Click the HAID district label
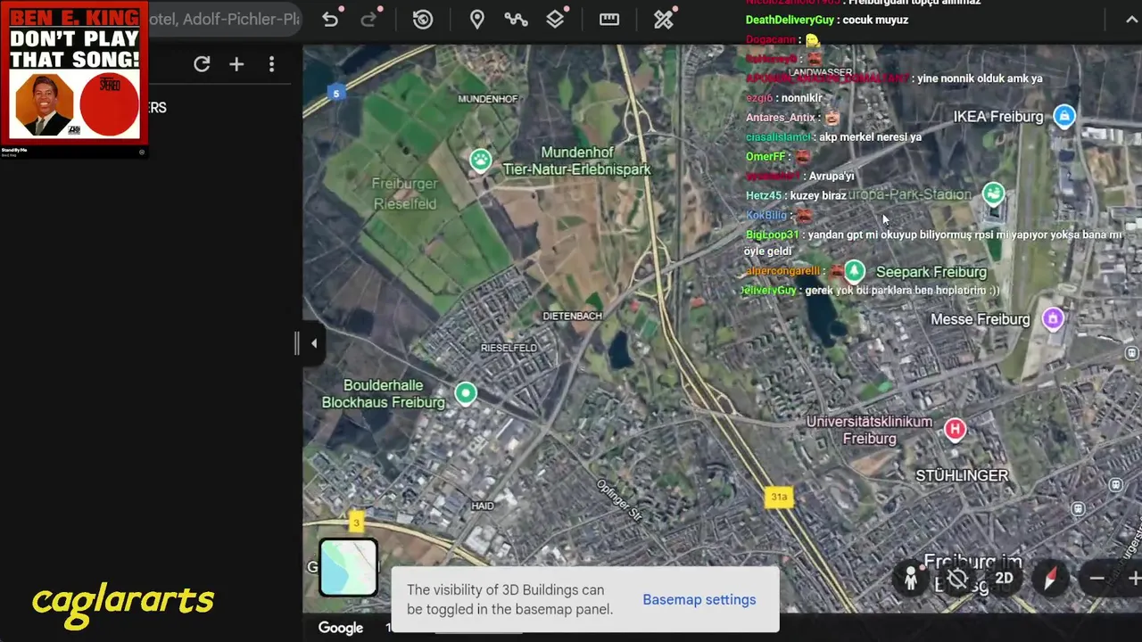This screenshot has width=1142, height=642. tap(482, 506)
